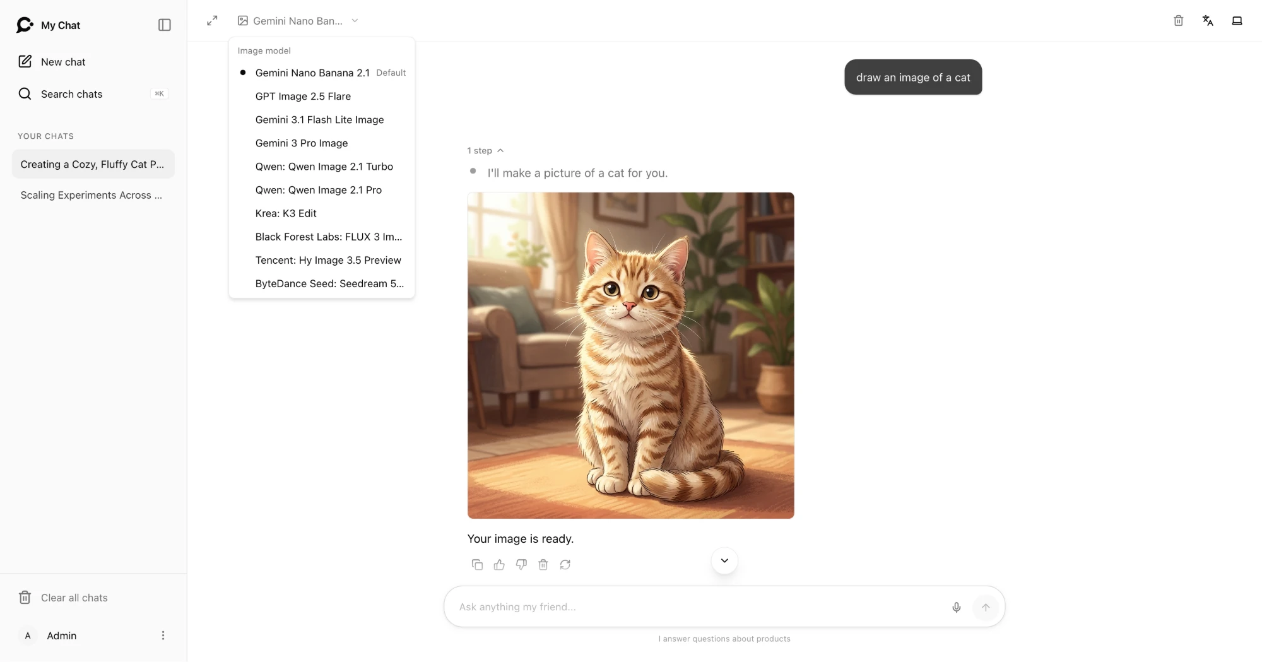The width and height of the screenshot is (1262, 662).
Task: Select Tencent: Hy Image 3.5 Preview
Action: [x=322, y=260]
